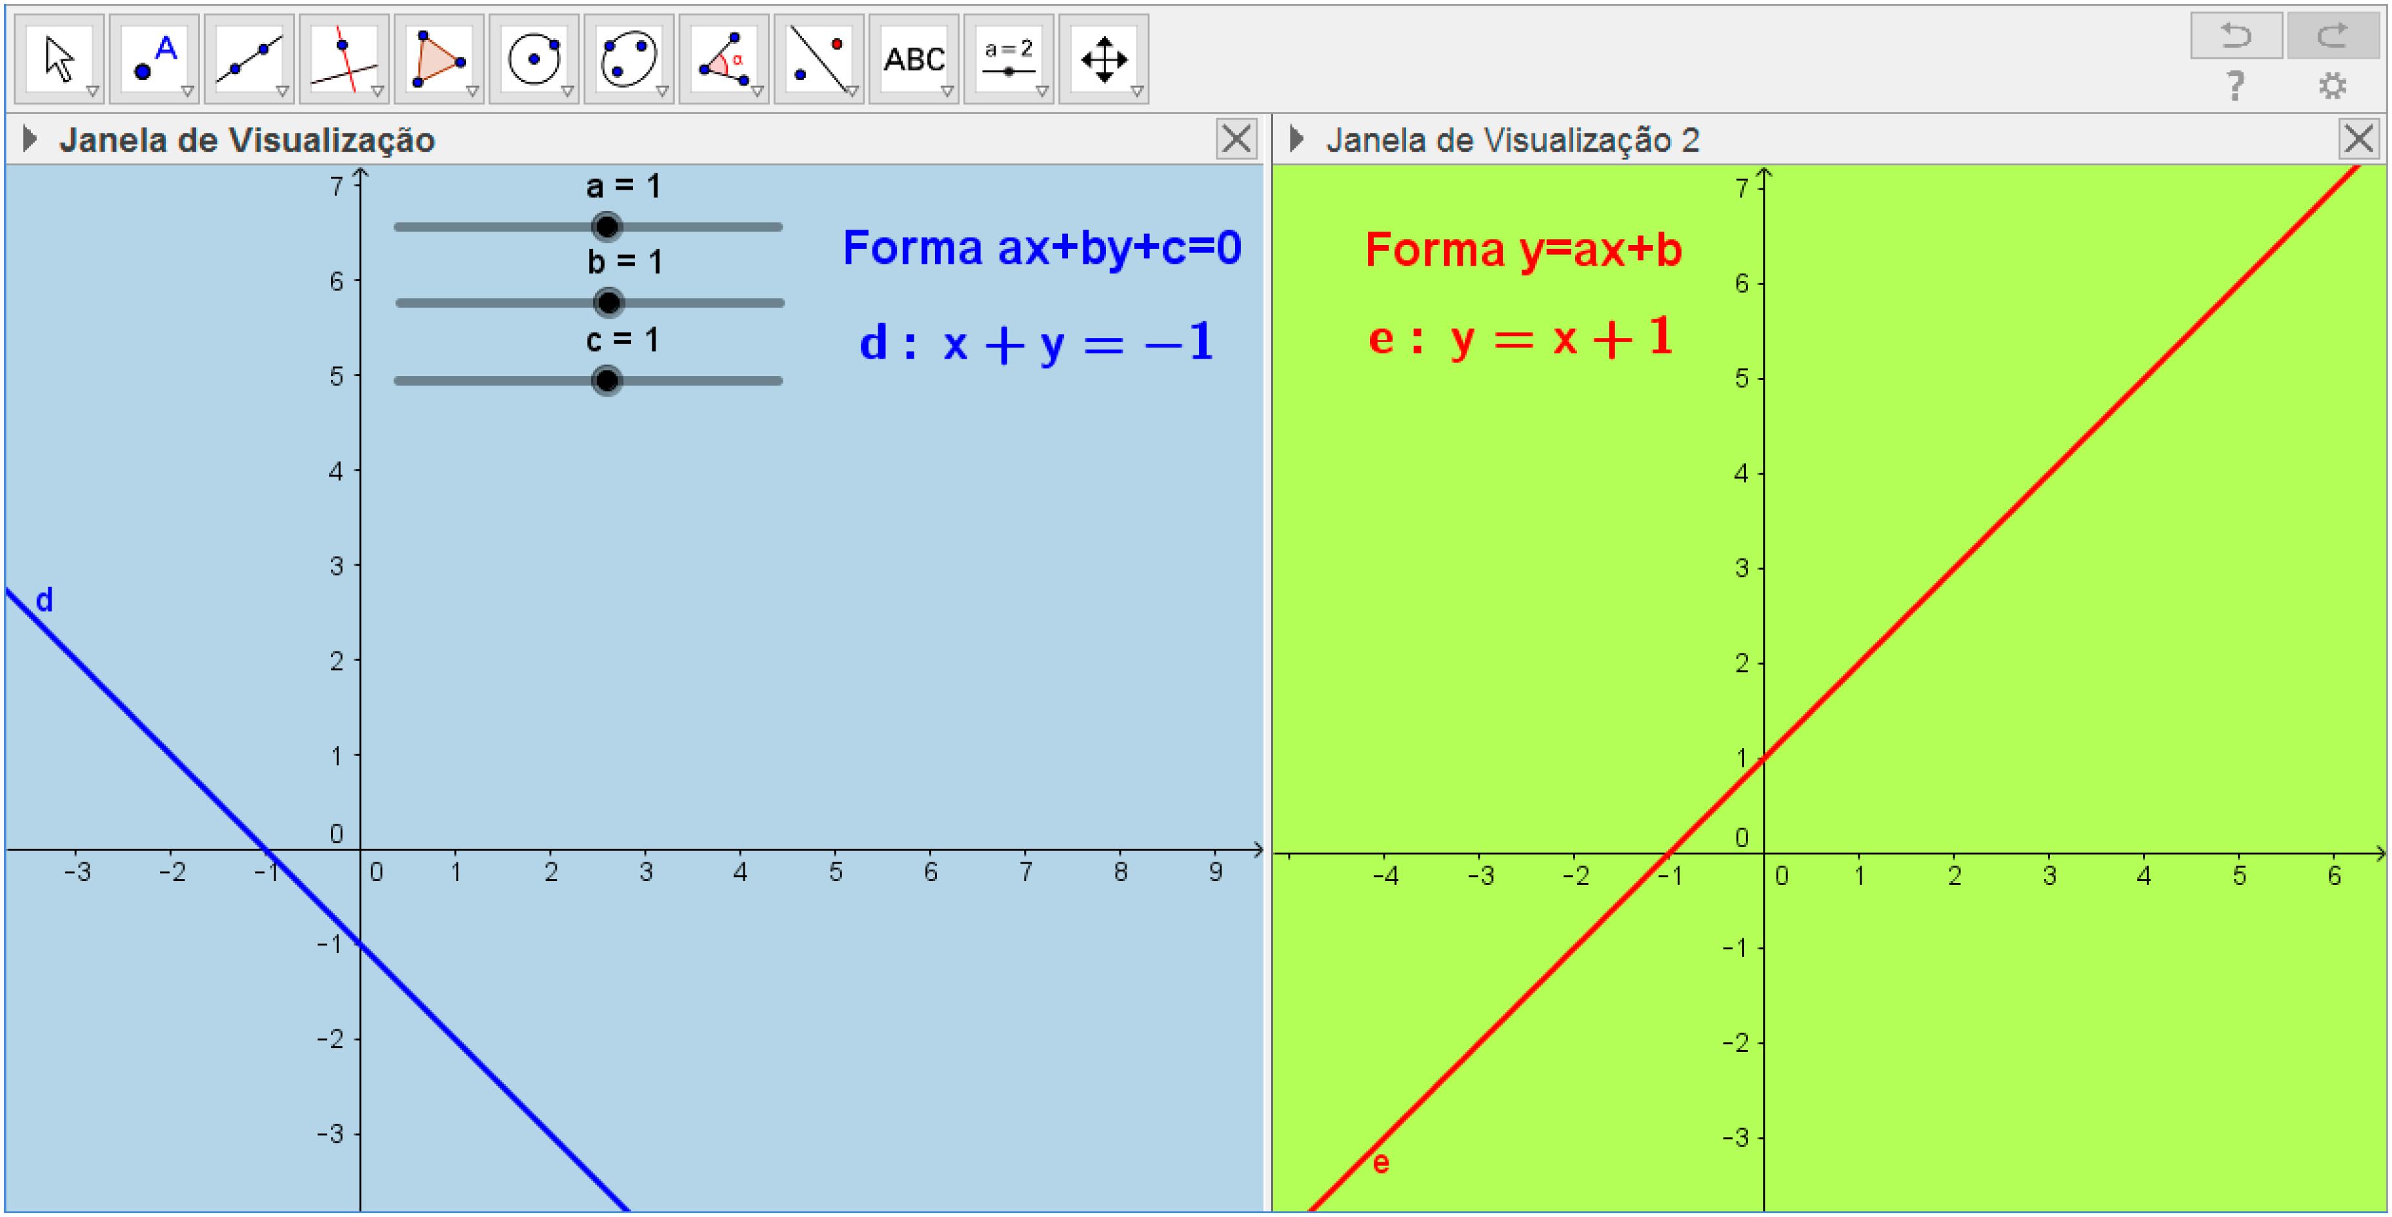Select the Reflect about line tool
This screenshot has height=1217, width=2392.
tap(818, 59)
